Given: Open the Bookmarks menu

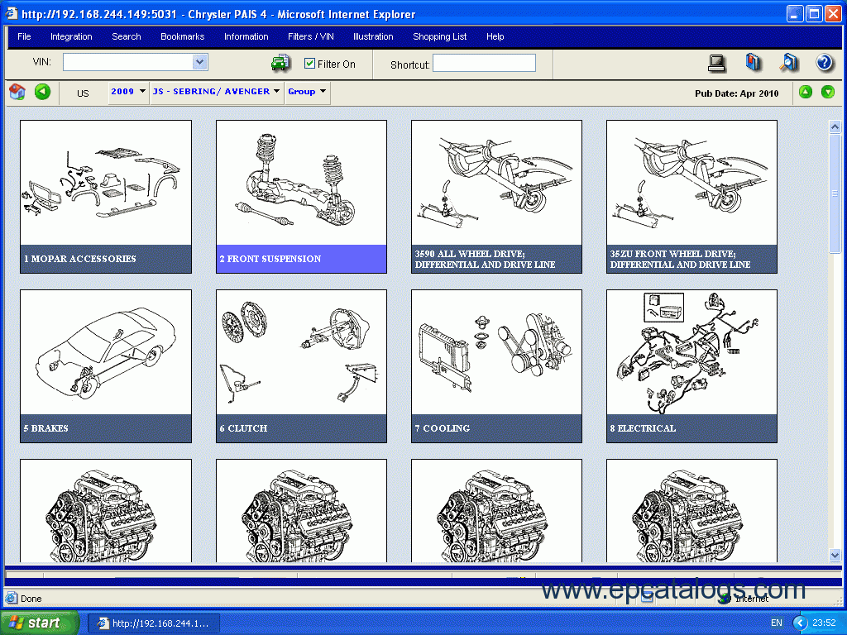Looking at the screenshot, I should pyautogui.click(x=183, y=36).
